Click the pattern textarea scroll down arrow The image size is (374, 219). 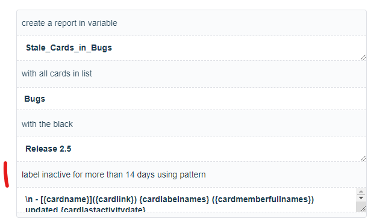point(361,198)
